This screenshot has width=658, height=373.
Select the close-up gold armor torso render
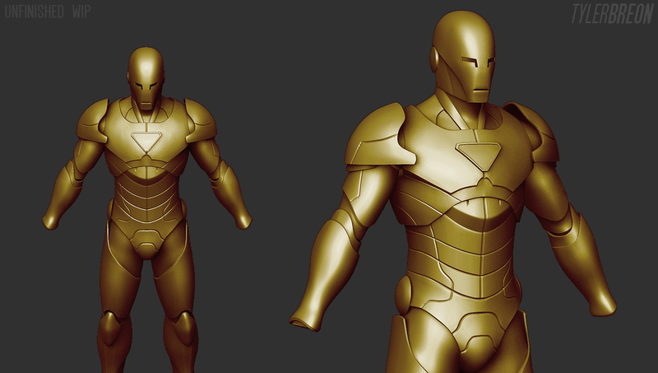click(x=452, y=192)
